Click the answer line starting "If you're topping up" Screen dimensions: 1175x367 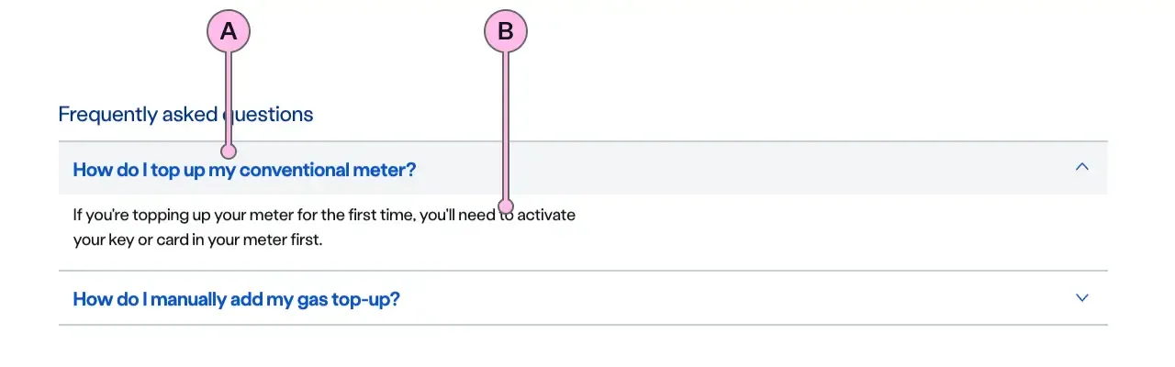275,217
